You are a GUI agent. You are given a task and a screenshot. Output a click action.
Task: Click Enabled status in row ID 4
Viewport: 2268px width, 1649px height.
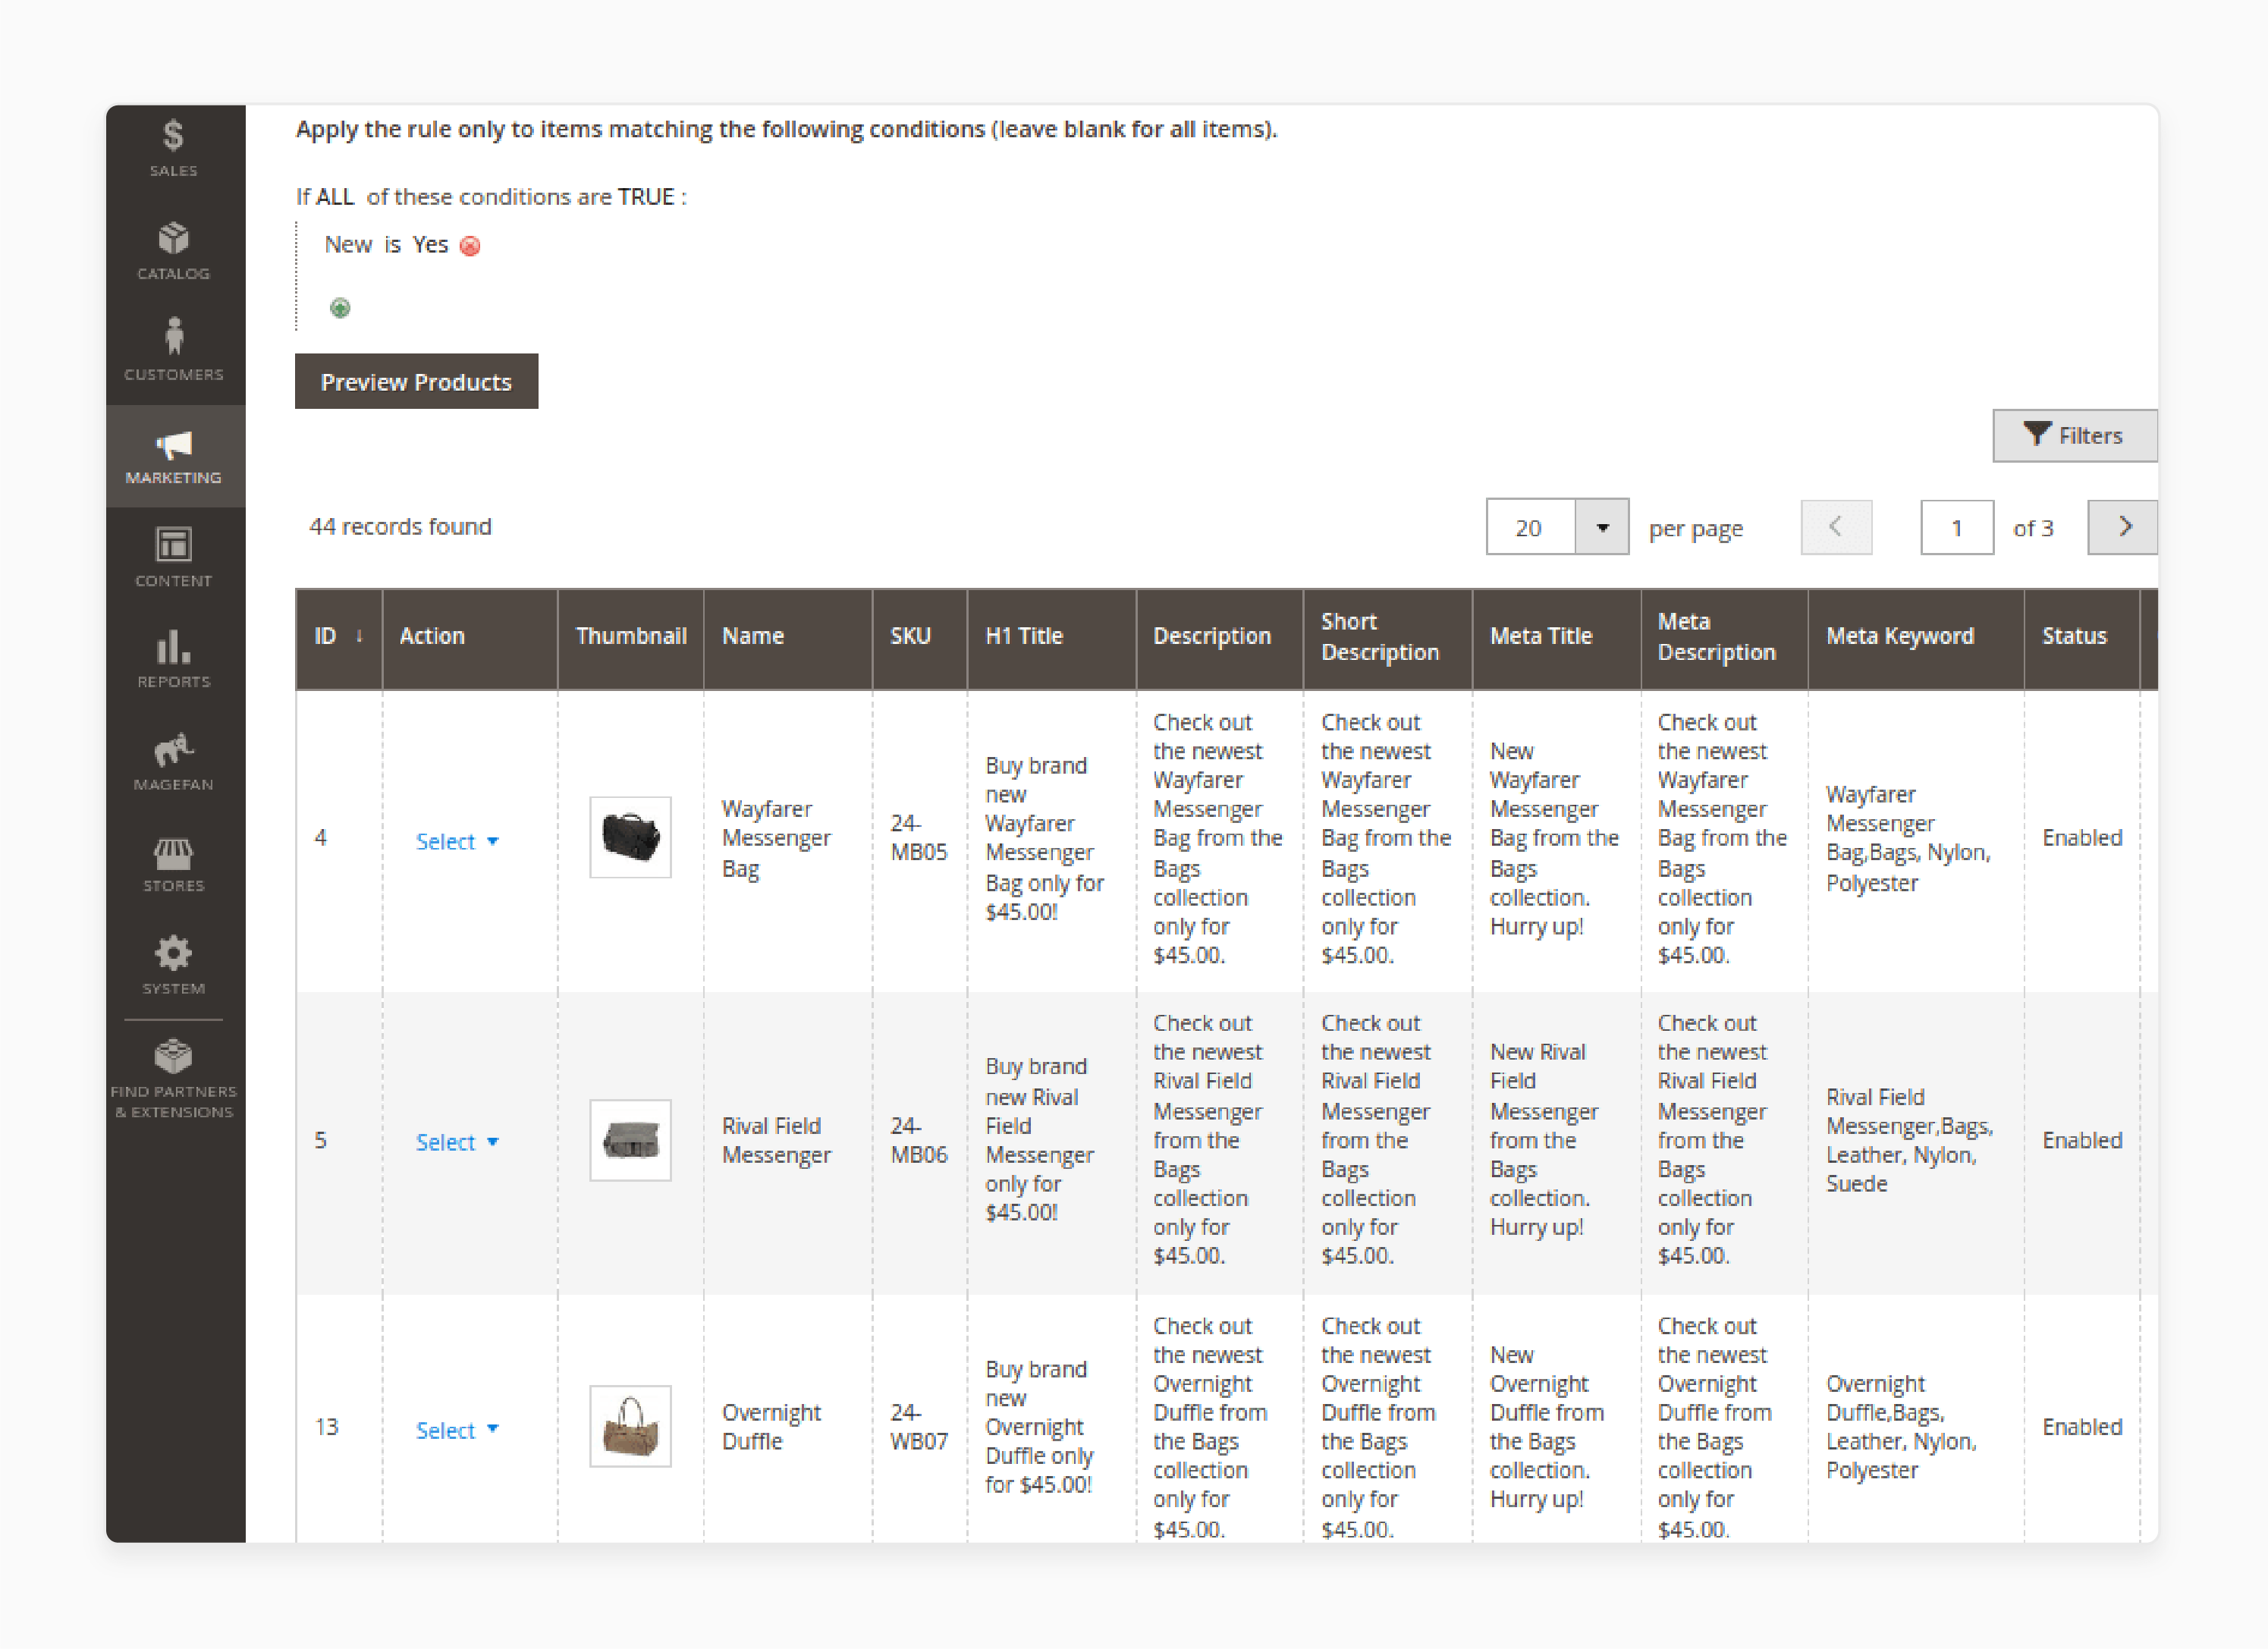coord(2082,838)
